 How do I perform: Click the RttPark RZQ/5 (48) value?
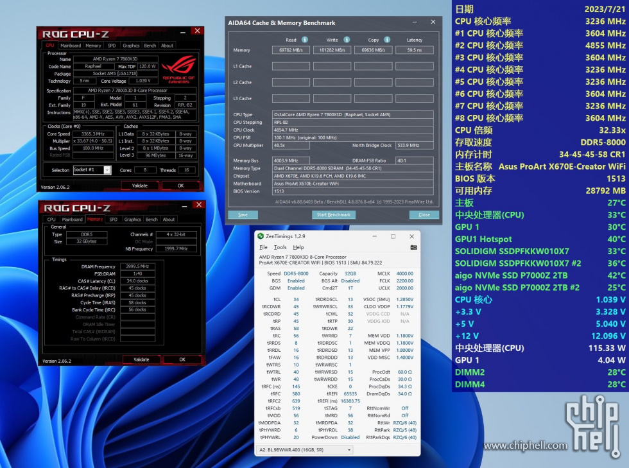coord(405,430)
